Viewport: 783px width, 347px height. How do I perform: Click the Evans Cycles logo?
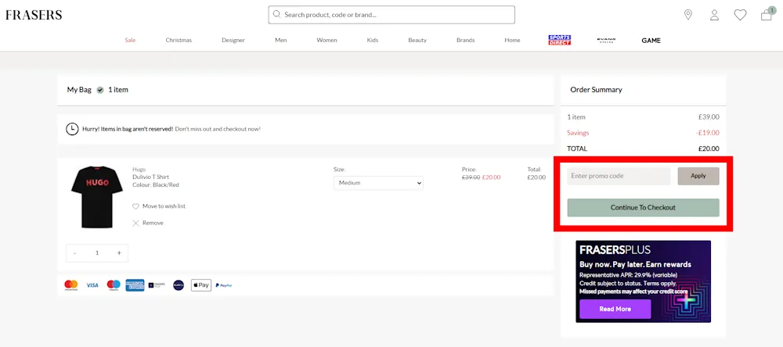pos(605,40)
